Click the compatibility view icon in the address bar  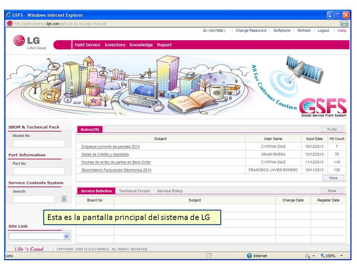point(345,23)
